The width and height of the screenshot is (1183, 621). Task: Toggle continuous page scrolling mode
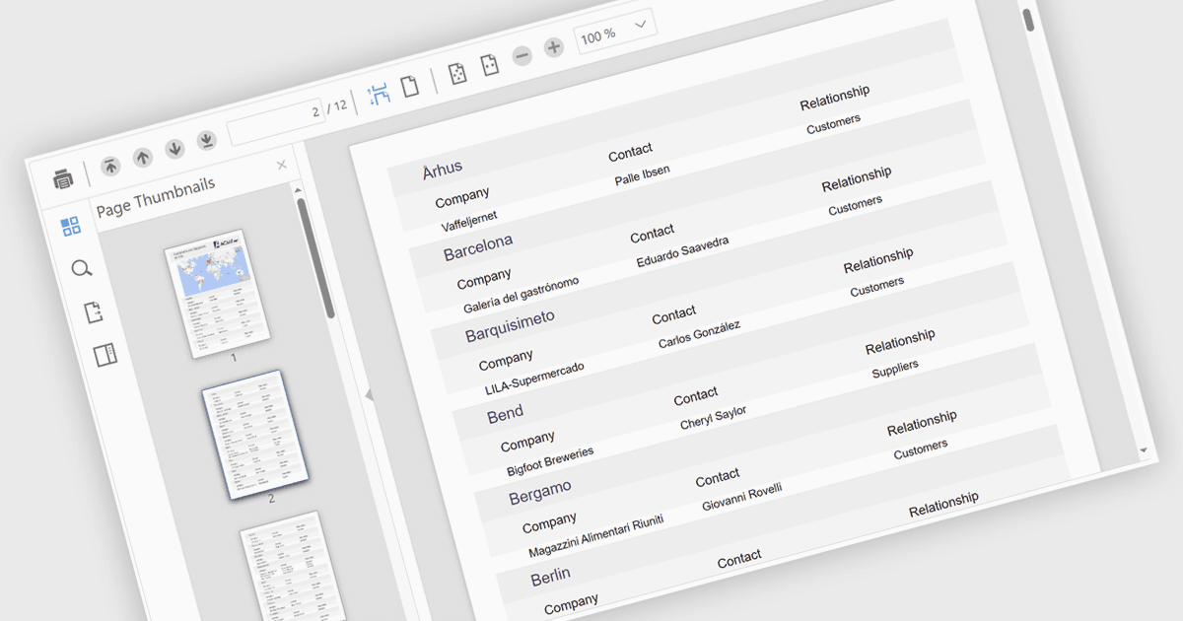[x=379, y=94]
